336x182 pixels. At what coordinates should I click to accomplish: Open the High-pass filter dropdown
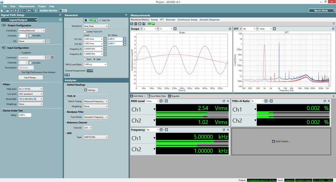point(31,89)
